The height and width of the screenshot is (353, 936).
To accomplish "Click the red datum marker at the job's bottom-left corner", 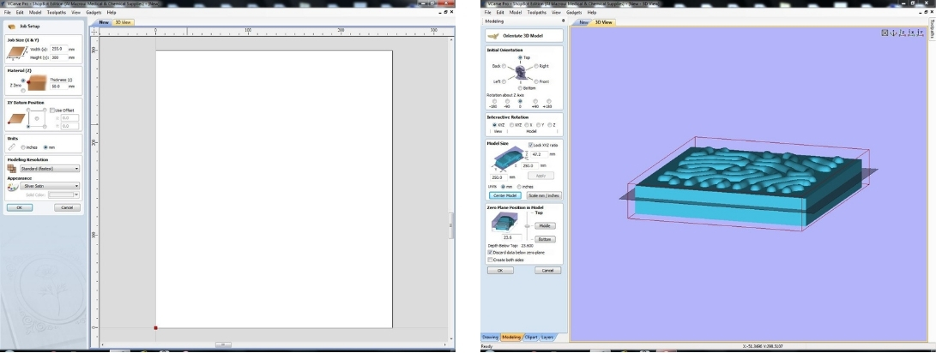I will [x=155, y=327].
